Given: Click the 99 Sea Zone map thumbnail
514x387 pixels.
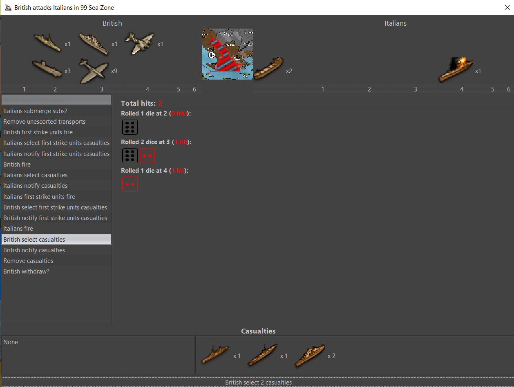Looking at the screenshot, I should point(227,54).
